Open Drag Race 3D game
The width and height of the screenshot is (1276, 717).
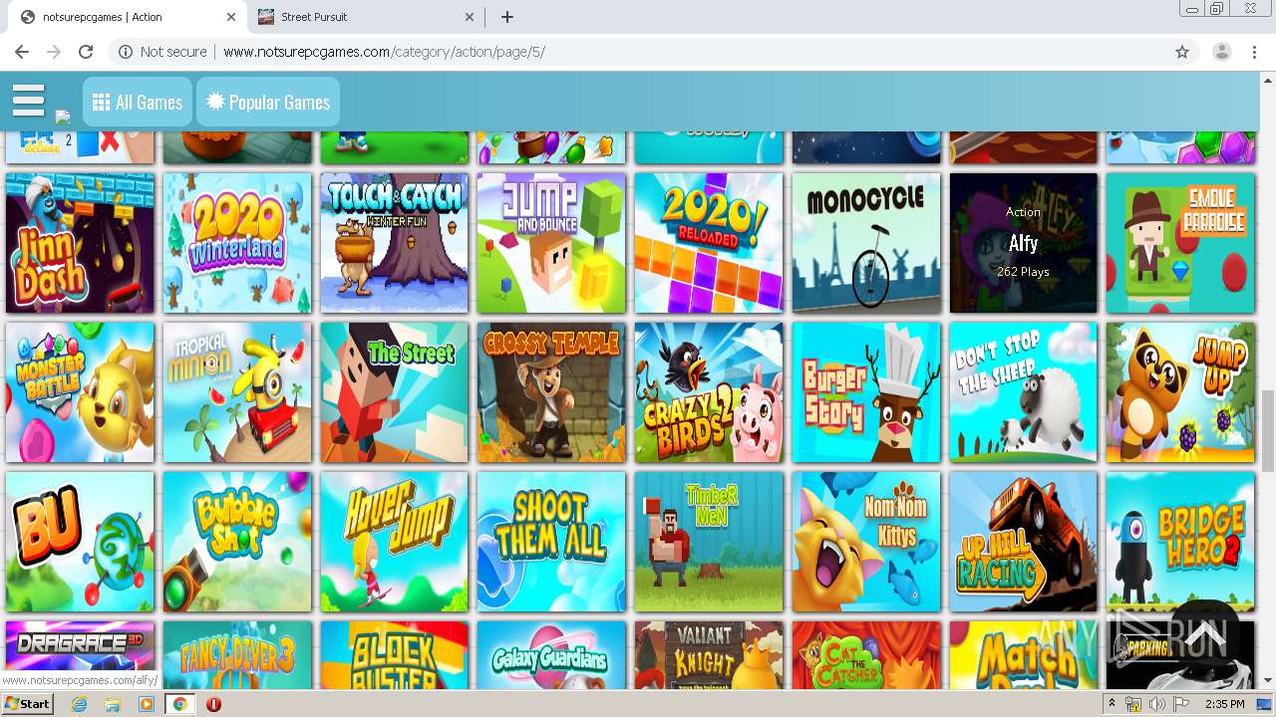click(x=80, y=647)
